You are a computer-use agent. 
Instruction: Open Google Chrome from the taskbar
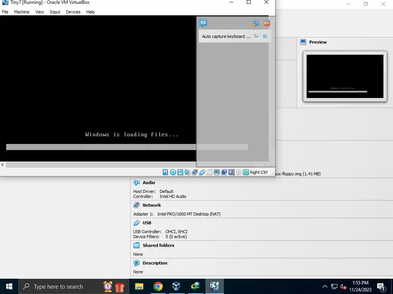[x=158, y=286]
